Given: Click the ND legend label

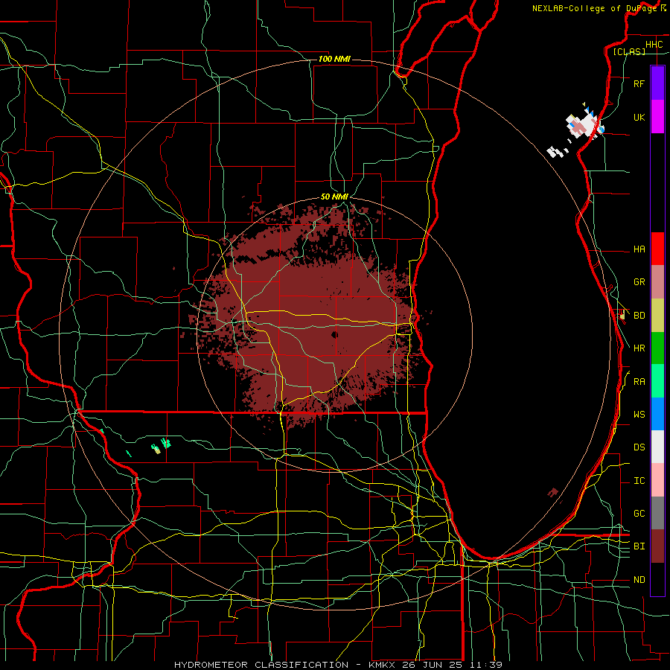Looking at the screenshot, I should [639, 579].
